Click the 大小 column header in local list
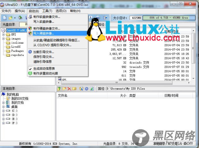The image size is (199, 148). point(118,95)
